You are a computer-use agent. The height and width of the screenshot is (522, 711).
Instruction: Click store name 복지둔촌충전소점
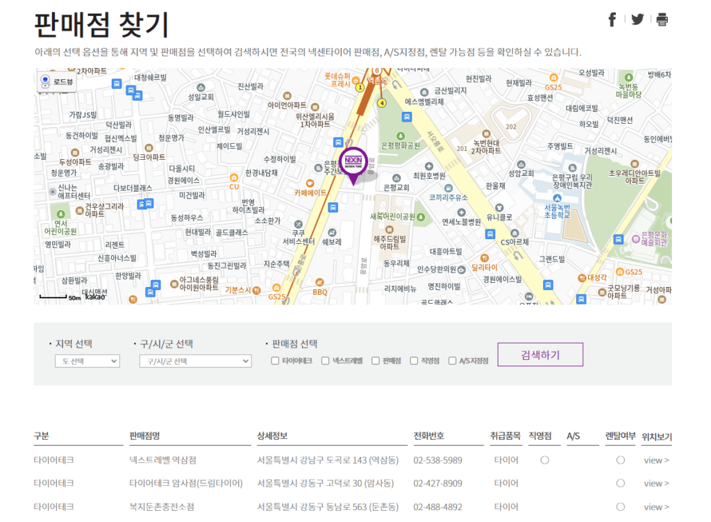click(x=161, y=507)
